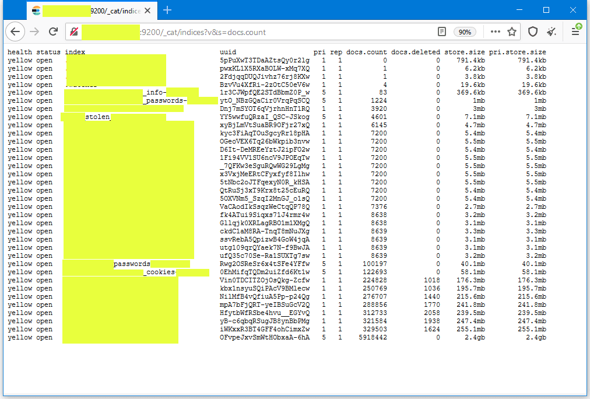Click the index name containing '_cookies'

point(157,271)
